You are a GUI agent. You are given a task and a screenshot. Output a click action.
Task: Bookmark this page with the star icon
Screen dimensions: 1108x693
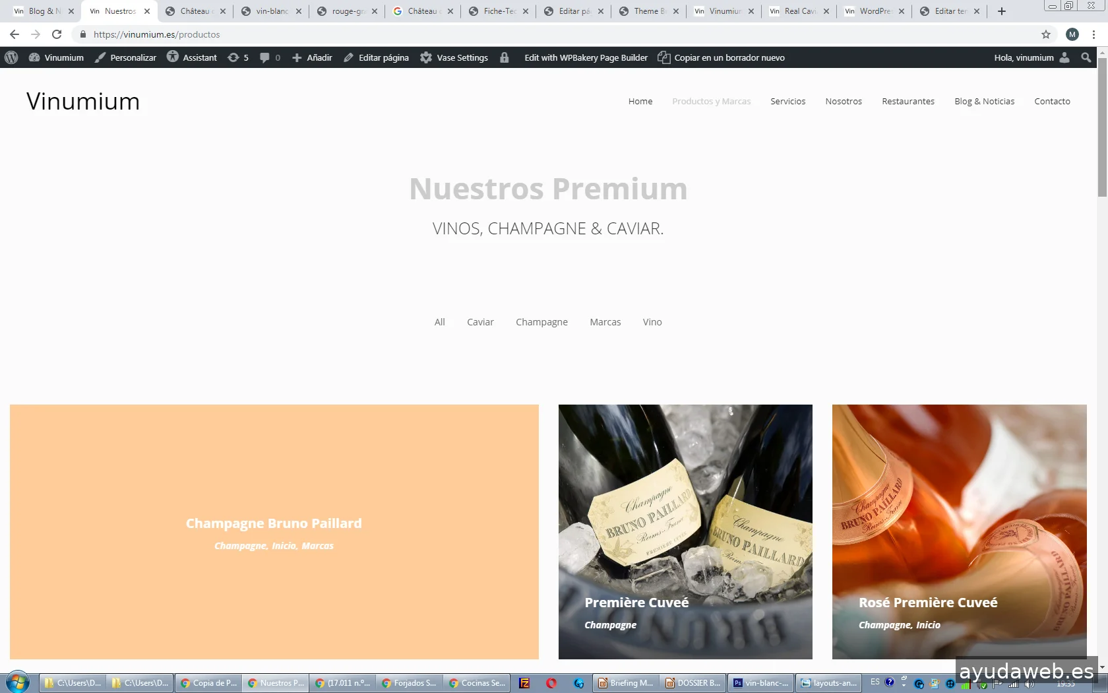tap(1046, 34)
